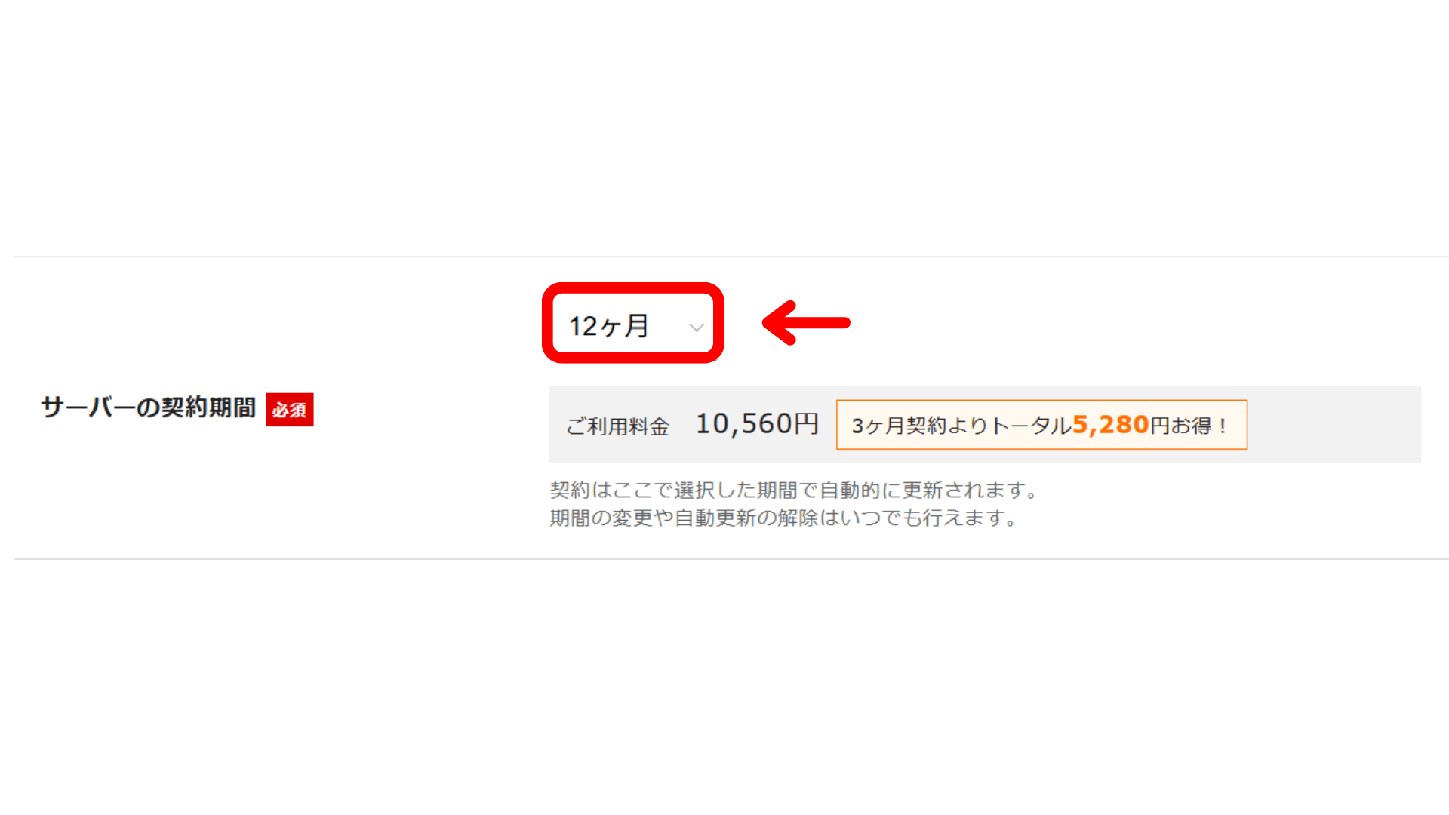Viewport: 1449px width, 815px height.
Task: Click the chevron arrow in 12ヶ月 selector
Action: (696, 328)
